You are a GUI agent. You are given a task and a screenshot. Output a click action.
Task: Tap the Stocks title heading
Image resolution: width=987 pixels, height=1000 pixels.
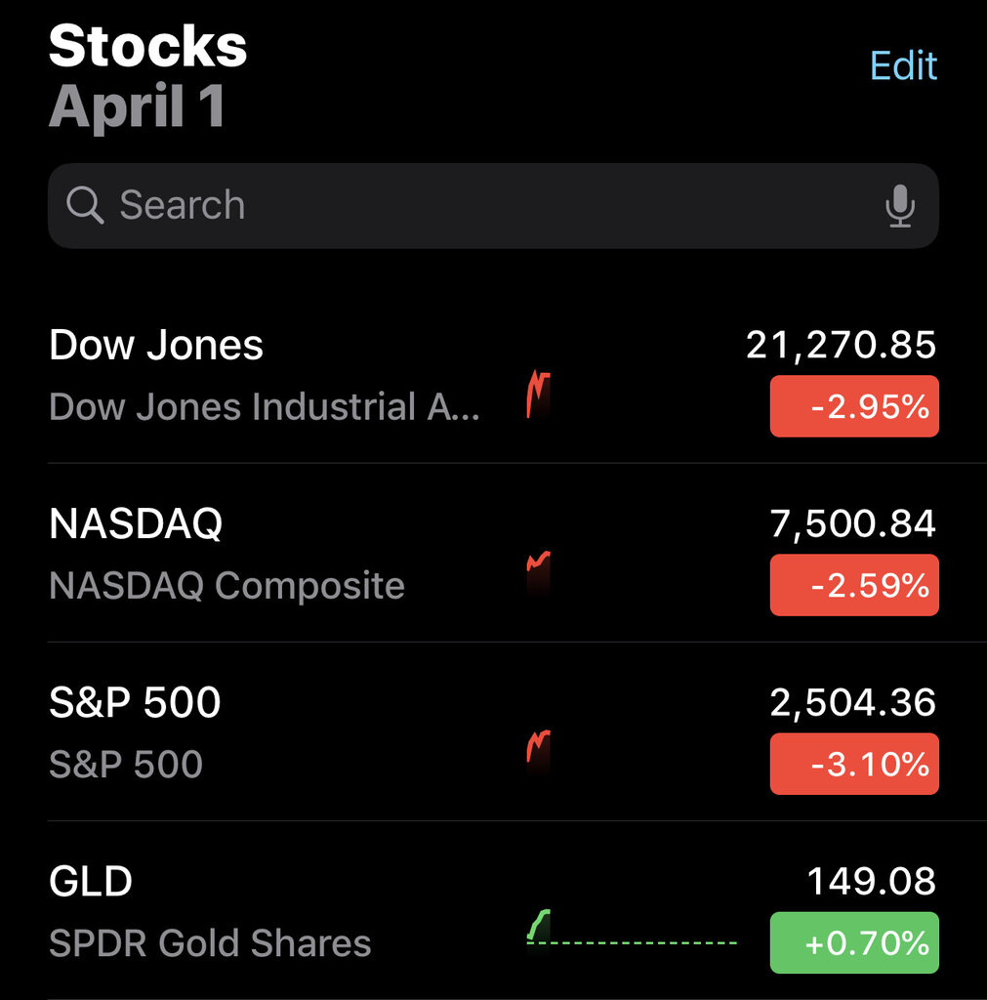click(148, 46)
